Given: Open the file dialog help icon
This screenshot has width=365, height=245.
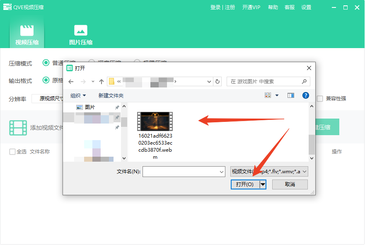Looking at the screenshot, I should 306,96.
